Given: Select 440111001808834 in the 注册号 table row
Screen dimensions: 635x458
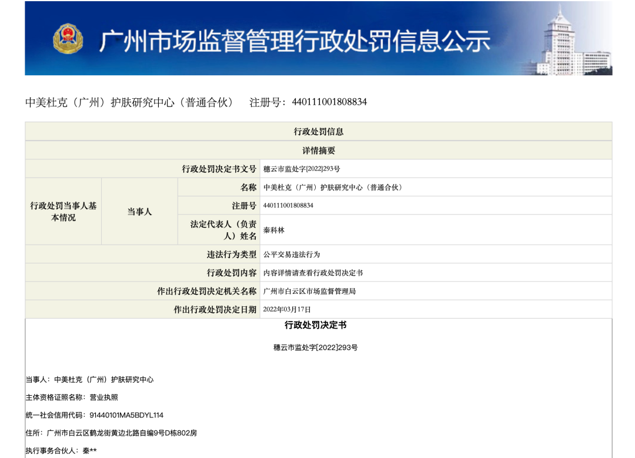Looking at the screenshot, I should [x=288, y=205].
